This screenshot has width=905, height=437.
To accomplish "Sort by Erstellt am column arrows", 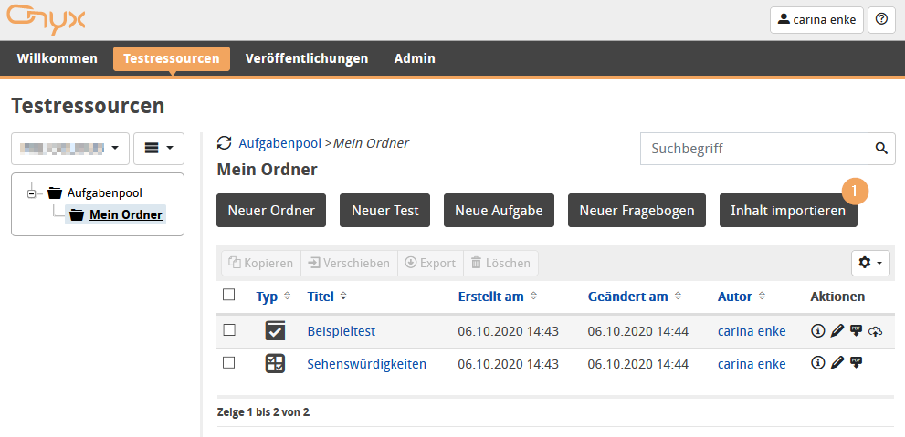I will coord(533,297).
